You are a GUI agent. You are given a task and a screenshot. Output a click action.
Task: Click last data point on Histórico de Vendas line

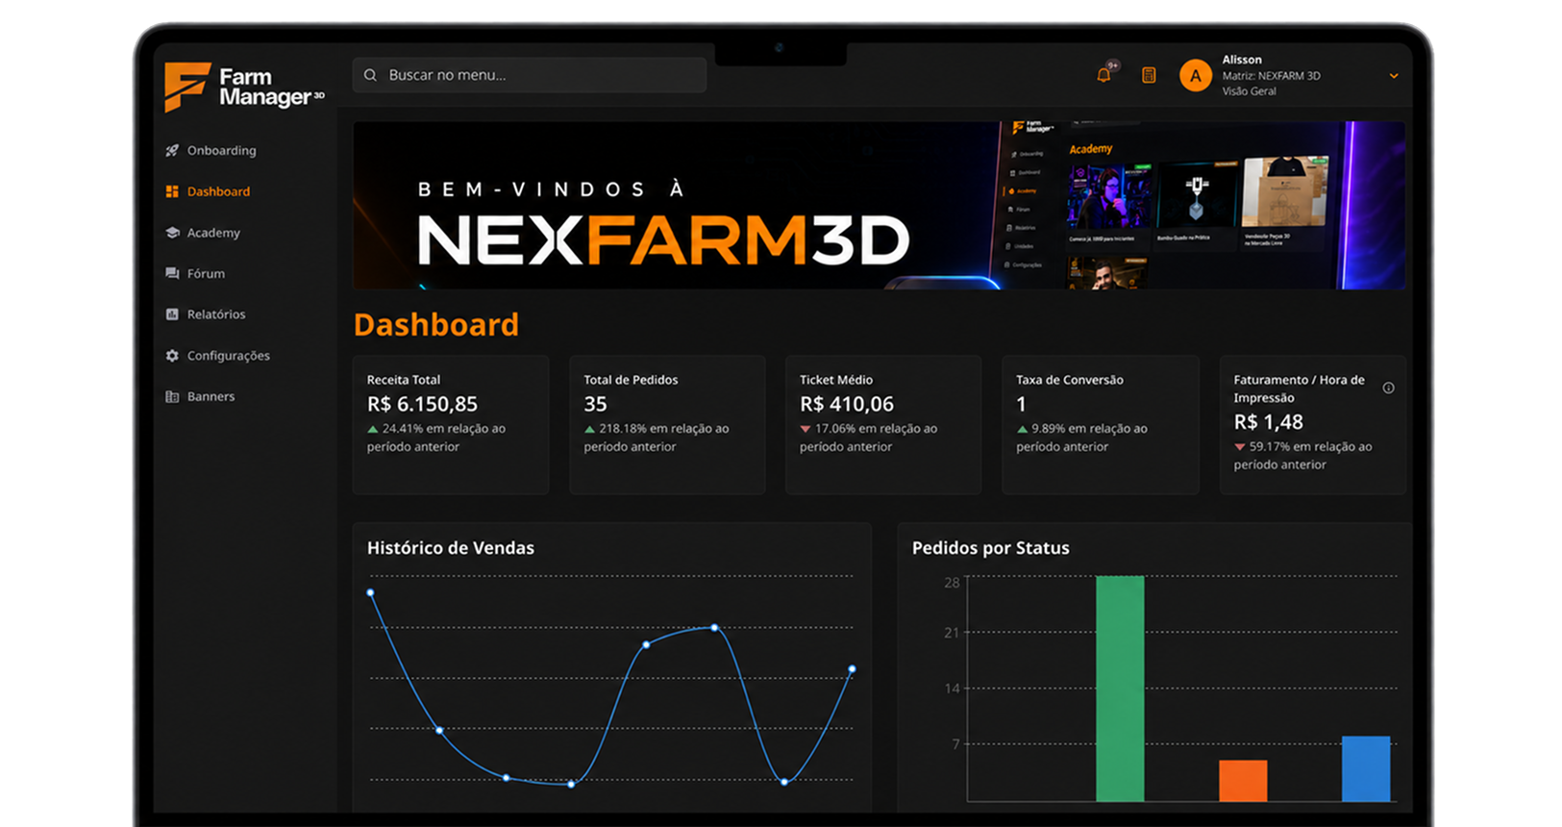(x=852, y=669)
